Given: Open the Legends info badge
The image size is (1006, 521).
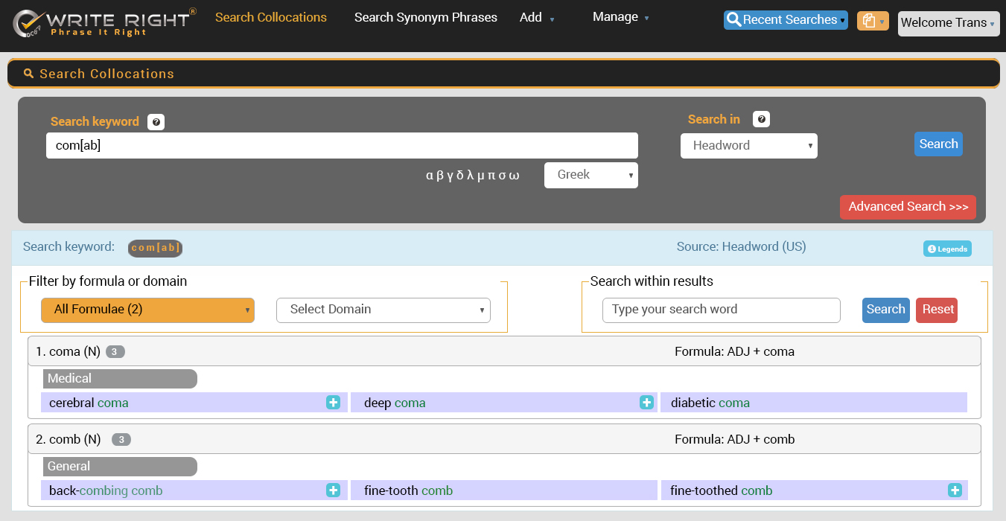Looking at the screenshot, I should pos(947,249).
